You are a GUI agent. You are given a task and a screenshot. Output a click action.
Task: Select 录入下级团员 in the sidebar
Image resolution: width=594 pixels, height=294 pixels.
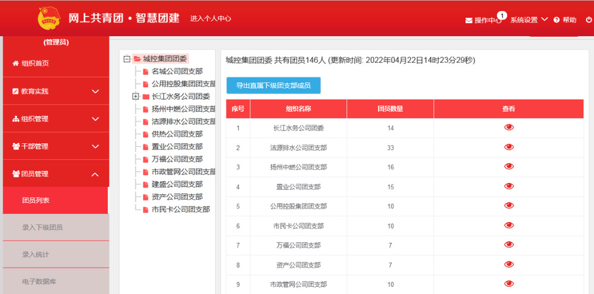(42, 227)
